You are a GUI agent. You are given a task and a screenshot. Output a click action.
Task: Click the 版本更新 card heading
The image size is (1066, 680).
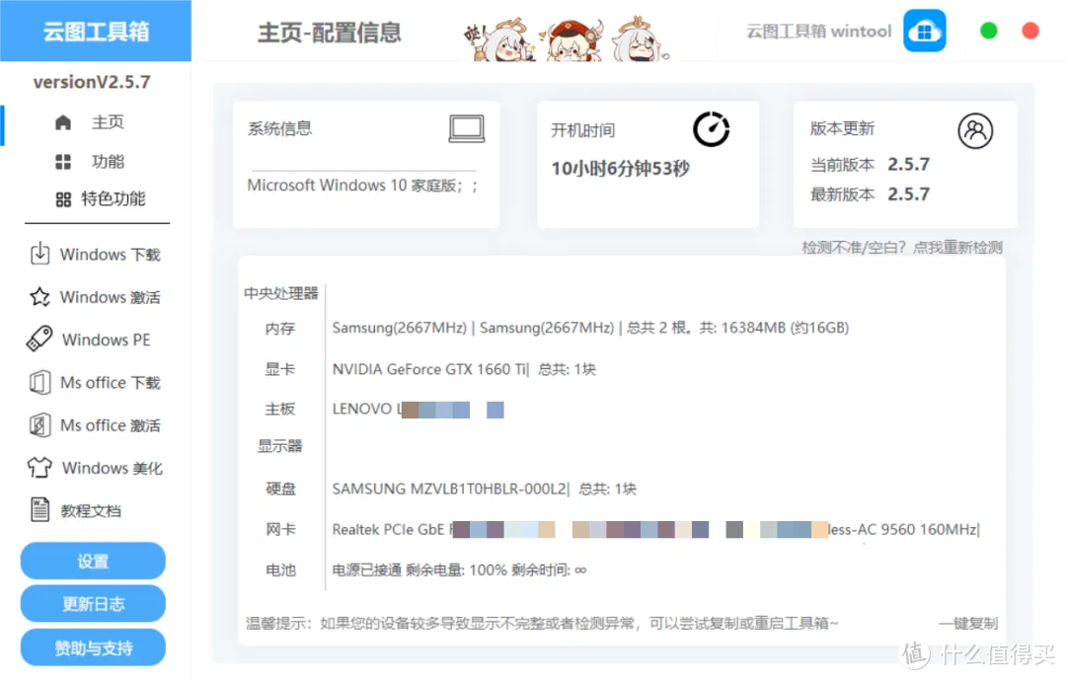pos(842,128)
